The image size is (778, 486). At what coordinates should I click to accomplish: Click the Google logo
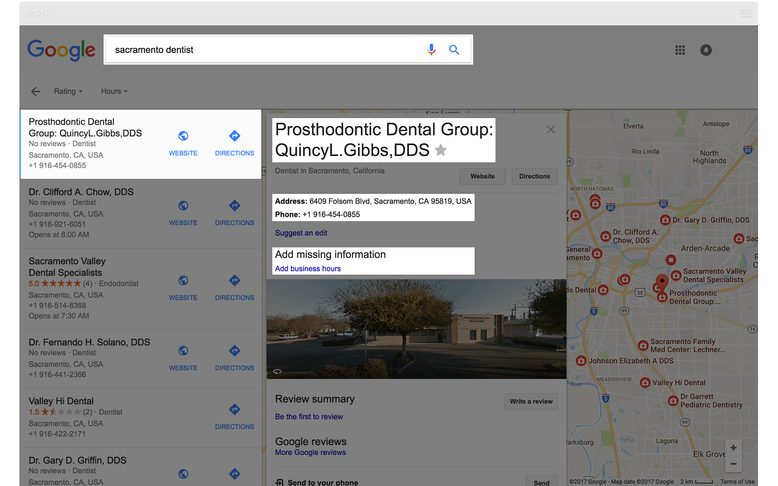click(x=61, y=50)
